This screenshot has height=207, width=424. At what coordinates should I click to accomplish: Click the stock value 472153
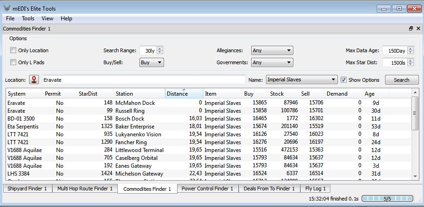(289, 150)
